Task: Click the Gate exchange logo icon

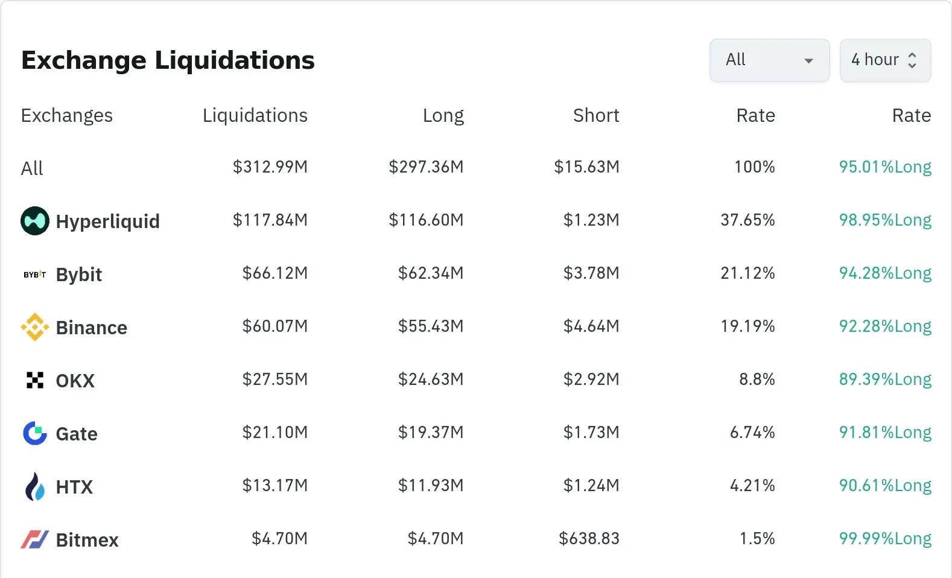Action: (35, 433)
